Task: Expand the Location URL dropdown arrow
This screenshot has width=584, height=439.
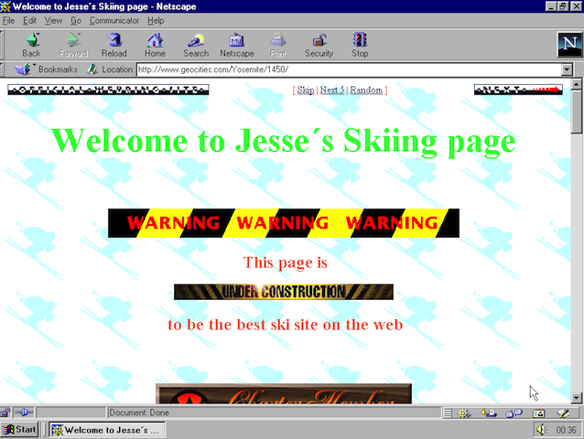Action: pos(567,70)
